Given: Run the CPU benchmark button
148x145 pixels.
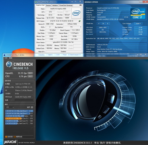Looking at the screenshot, I should [x=30, y=76].
